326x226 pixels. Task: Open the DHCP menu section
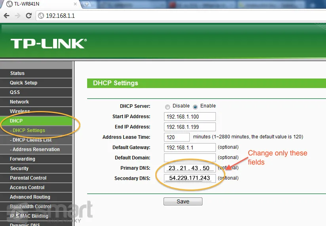[x=16, y=121]
